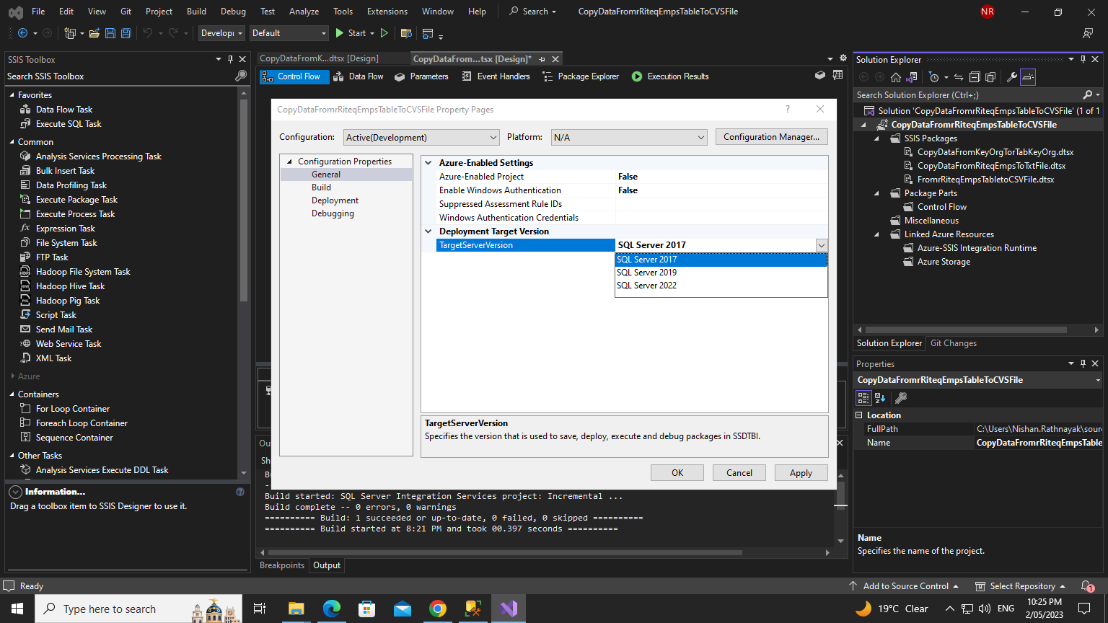The height and width of the screenshot is (623, 1108).
Task: Select Build page in properties tree
Action: (x=321, y=187)
